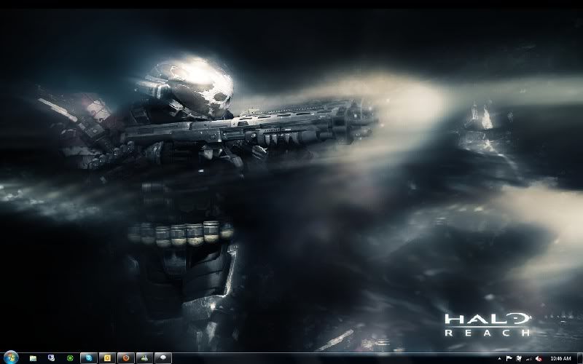The width and height of the screenshot is (583, 364).
Task: Select the speech bubble chat taskbar window
Action: pyautogui.click(x=163, y=358)
